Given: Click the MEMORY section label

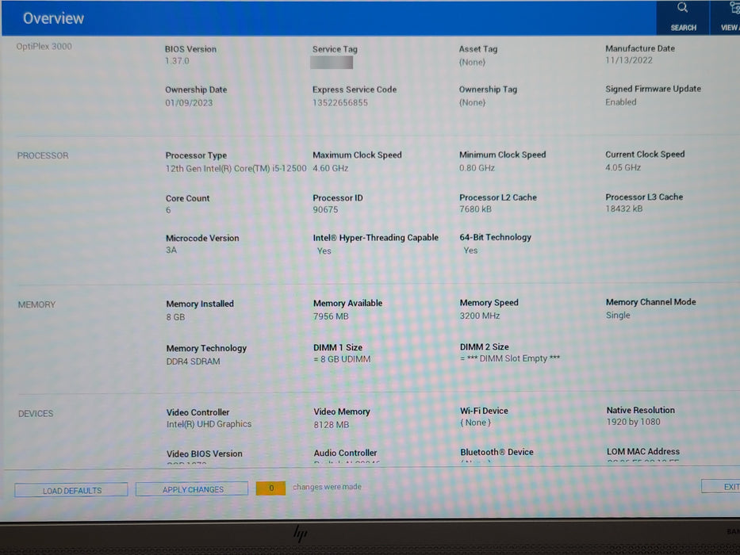Looking at the screenshot, I should 36,304.
